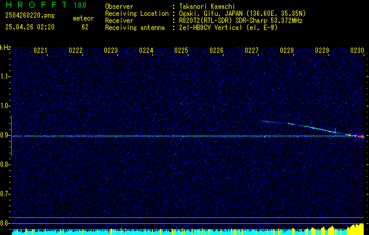The height and width of the screenshot is (235, 369).
Task: Click frequency axis label 0.9
Action: pyautogui.click(x=5, y=135)
